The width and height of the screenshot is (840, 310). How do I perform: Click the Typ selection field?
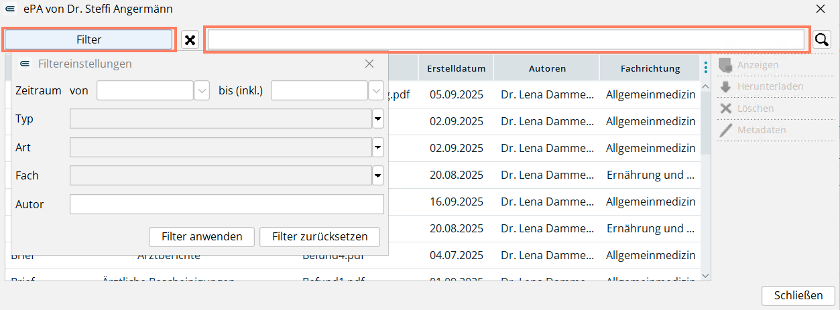(x=221, y=119)
